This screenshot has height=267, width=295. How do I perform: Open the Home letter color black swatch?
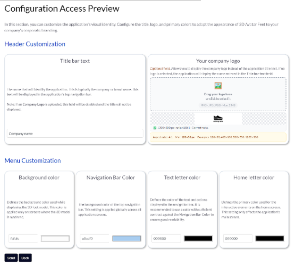269,238
